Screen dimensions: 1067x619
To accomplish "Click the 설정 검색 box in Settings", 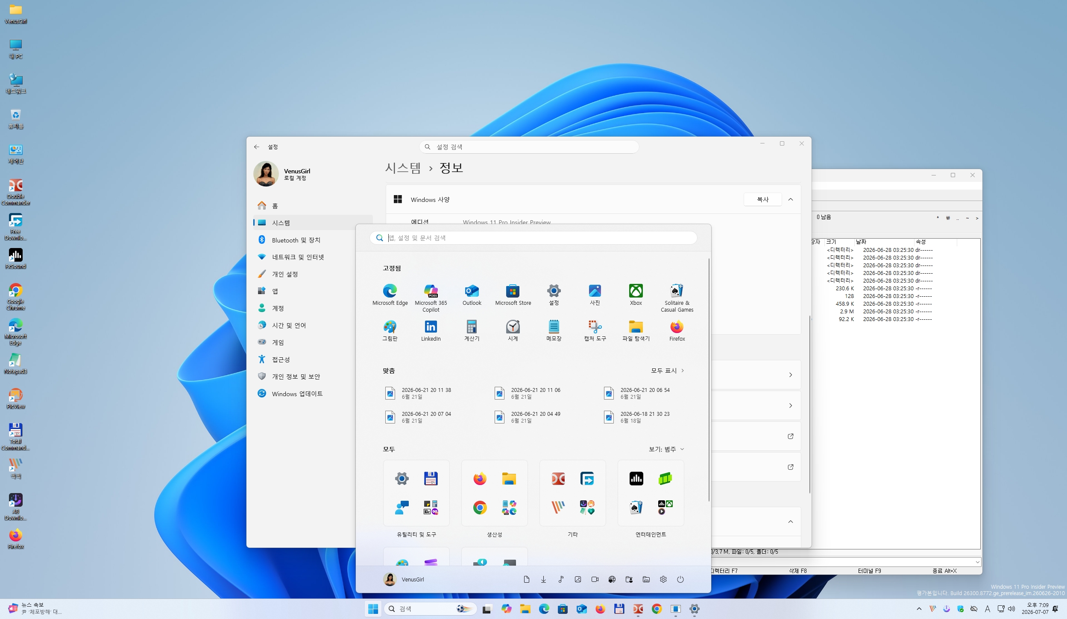I will pos(529,147).
